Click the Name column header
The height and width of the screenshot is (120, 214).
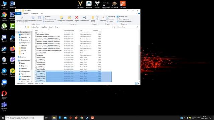pyautogui.click(x=36, y=30)
